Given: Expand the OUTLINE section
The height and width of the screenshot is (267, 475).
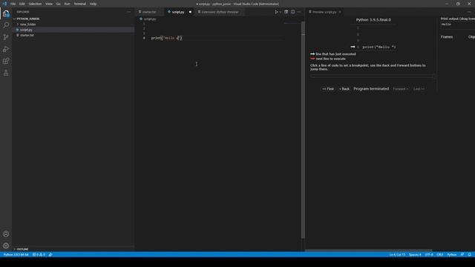Looking at the screenshot, I should coord(73,249).
